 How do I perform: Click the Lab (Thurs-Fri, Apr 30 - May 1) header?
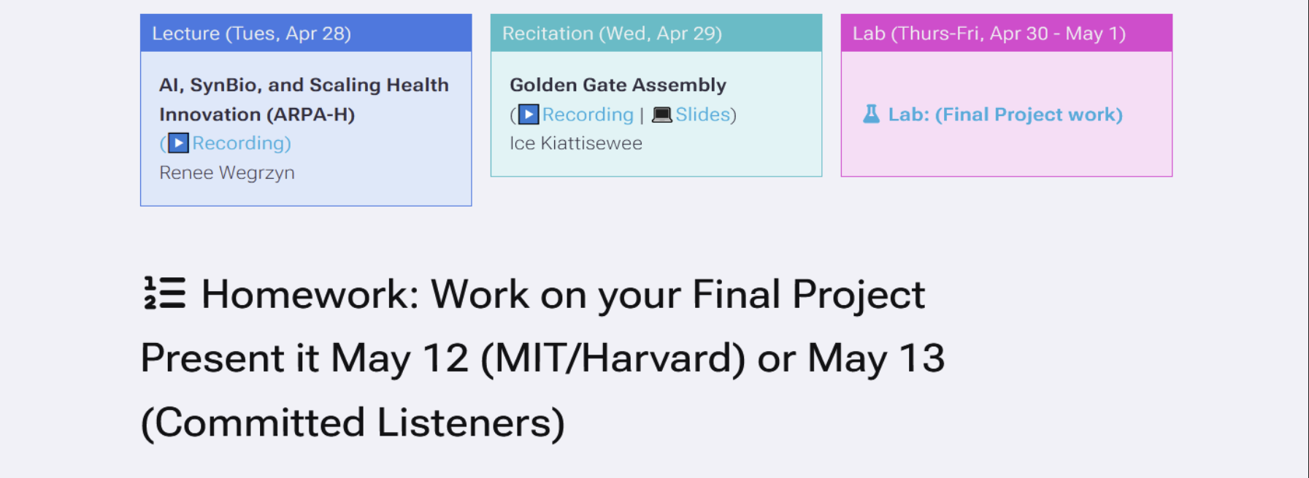coord(1007,33)
